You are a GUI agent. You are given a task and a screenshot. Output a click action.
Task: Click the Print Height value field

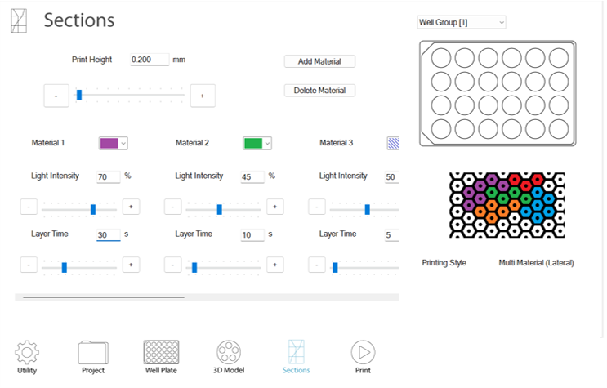coord(150,60)
